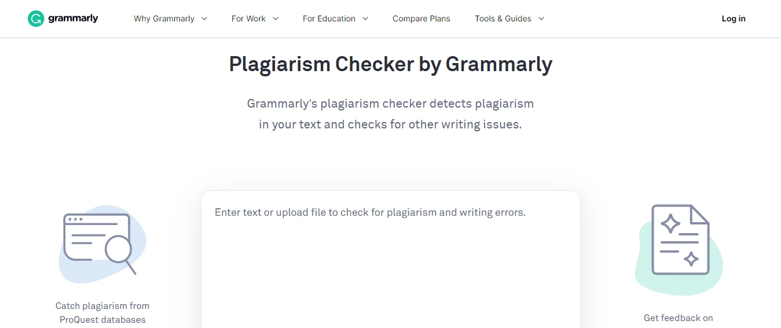Expand the Why Grammarly chevron arrow

pyautogui.click(x=204, y=19)
